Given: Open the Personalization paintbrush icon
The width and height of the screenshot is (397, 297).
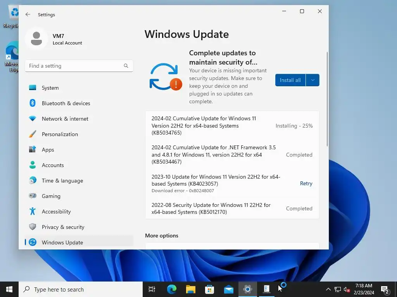Looking at the screenshot, I should click(33, 134).
